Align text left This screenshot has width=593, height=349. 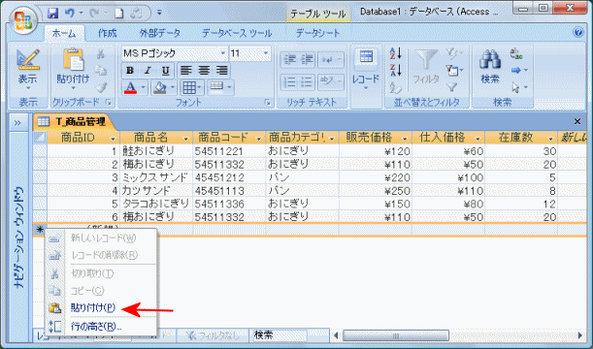pos(185,71)
